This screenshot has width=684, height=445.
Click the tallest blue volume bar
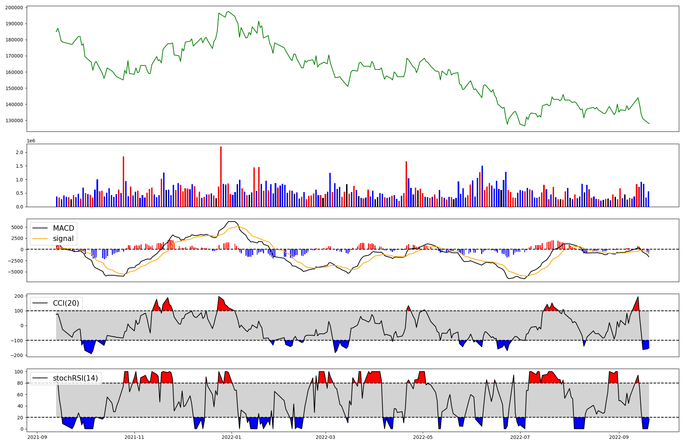pos(482,186)
